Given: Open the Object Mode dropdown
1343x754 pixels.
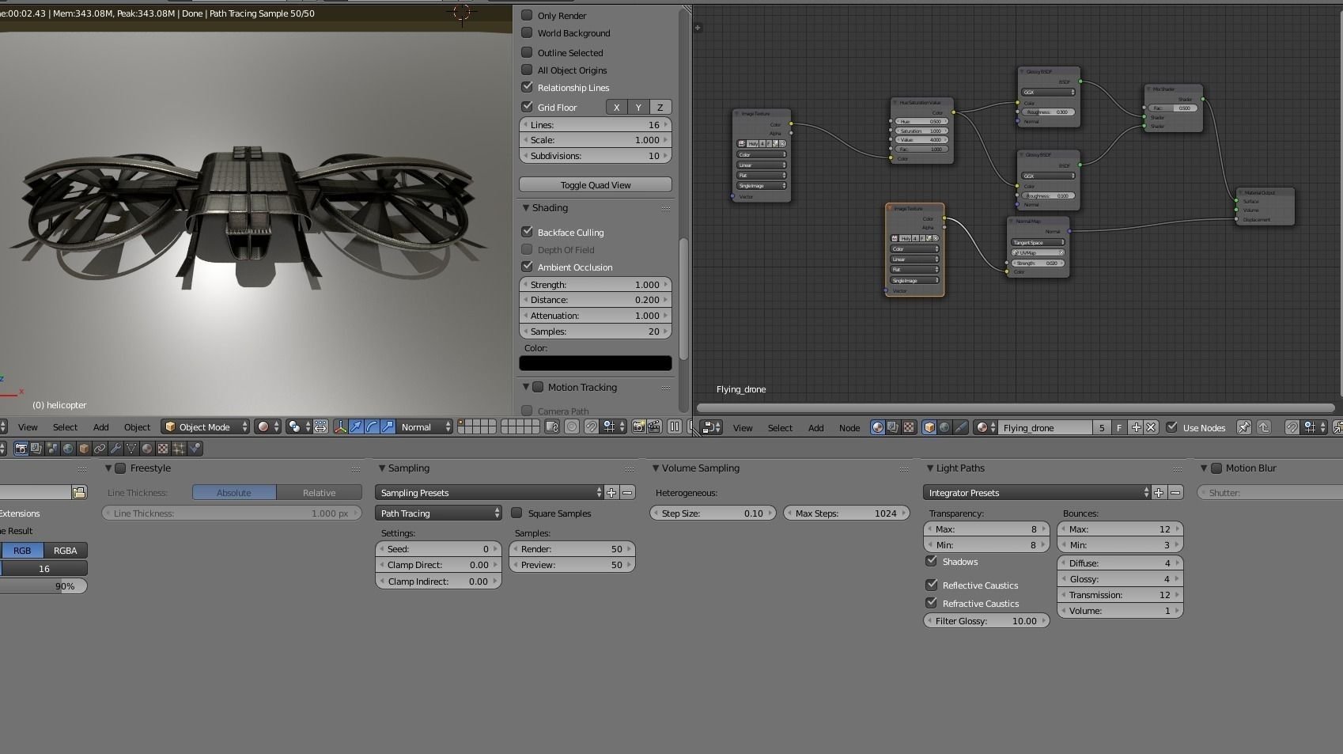Looking at the screenshot, I should (205, 426).
